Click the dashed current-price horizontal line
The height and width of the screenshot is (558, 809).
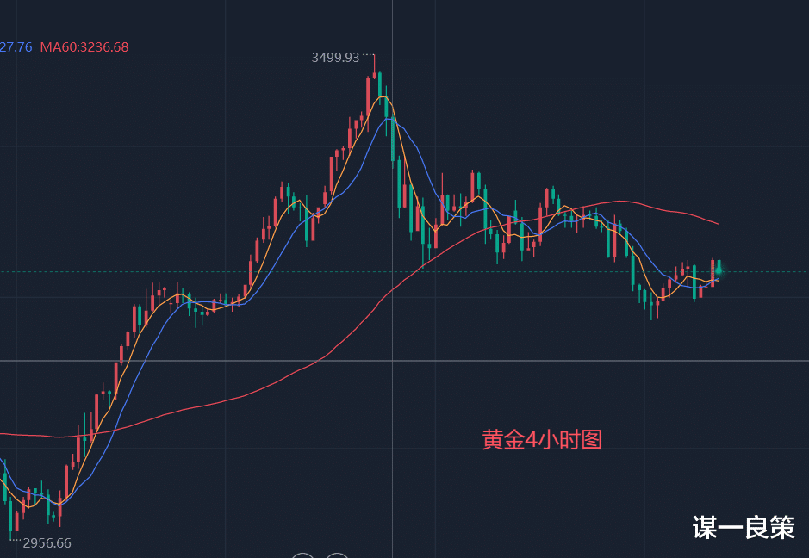coord(517,271)
